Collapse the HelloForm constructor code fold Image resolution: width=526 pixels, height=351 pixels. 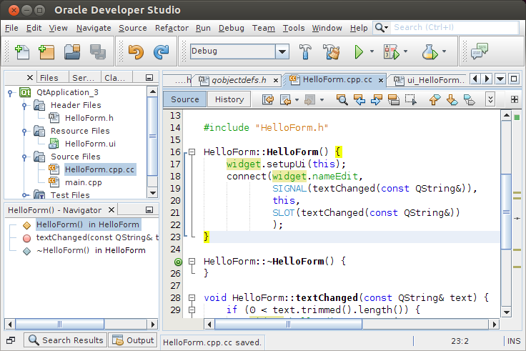point(191,152)
